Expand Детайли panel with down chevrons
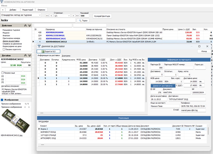 click(x=30, y=55)
